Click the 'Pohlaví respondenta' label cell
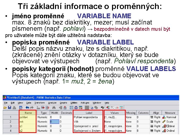Viewport: 180px width, 135px height. point(88,117)
